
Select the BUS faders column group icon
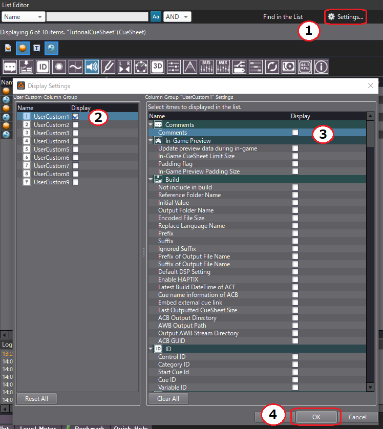pos(206,67)
